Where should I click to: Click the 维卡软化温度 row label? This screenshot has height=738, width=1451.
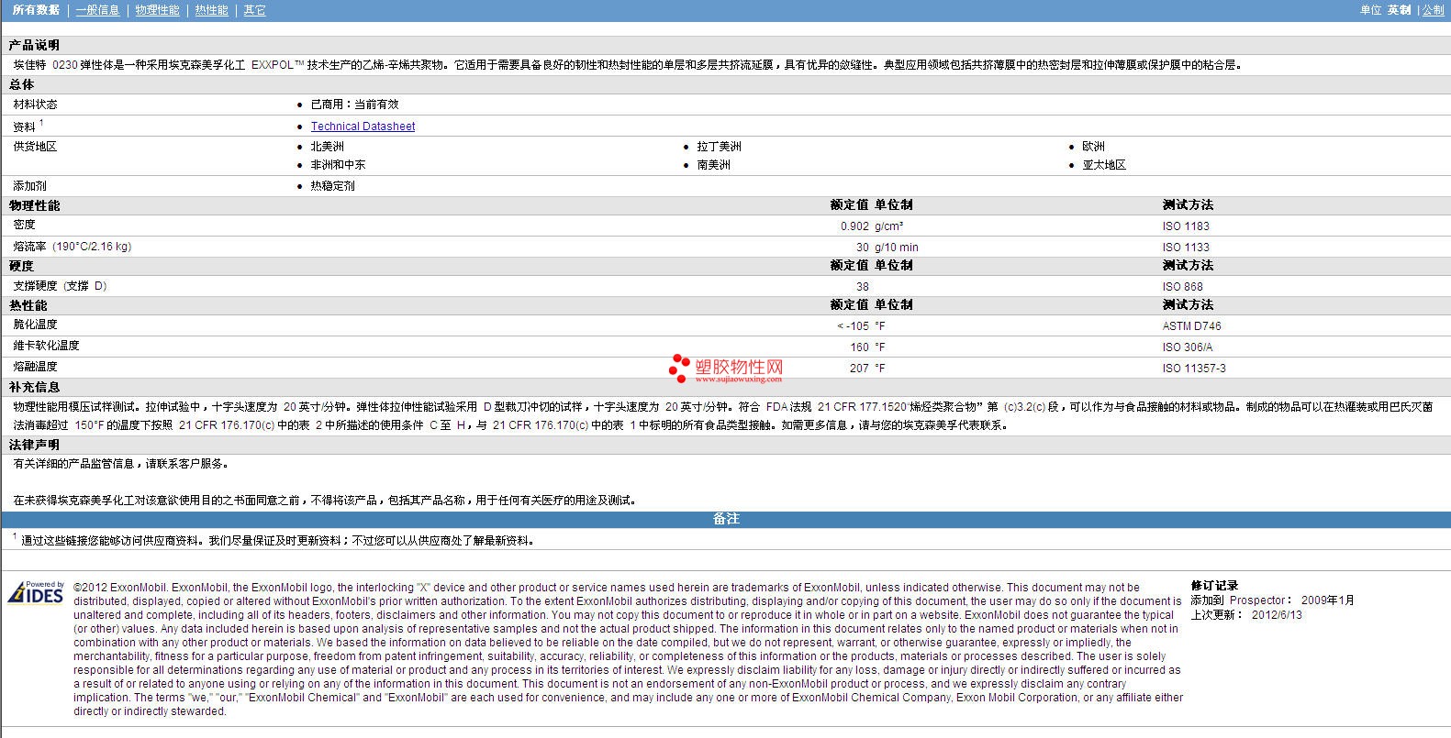[x=46, y=346]
